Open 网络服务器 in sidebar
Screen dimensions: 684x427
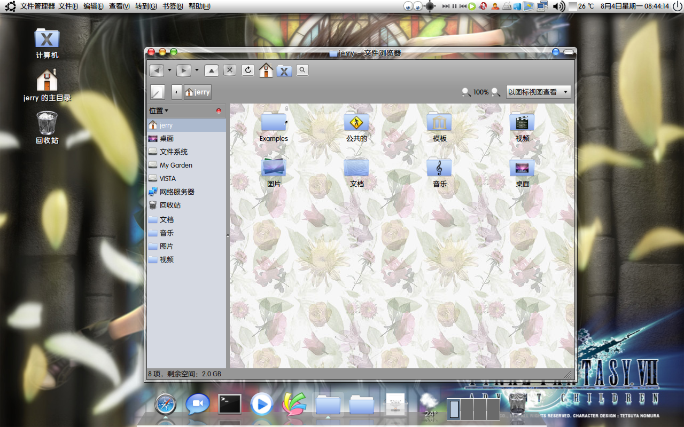pyautogui.click(x=186, y=192)
